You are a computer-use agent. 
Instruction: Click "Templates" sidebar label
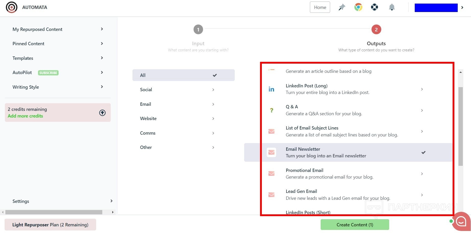tap(23, 58)
